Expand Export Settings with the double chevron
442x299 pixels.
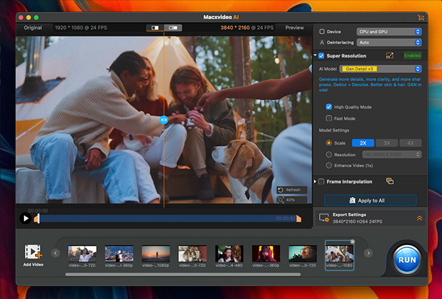pos(419,218)
